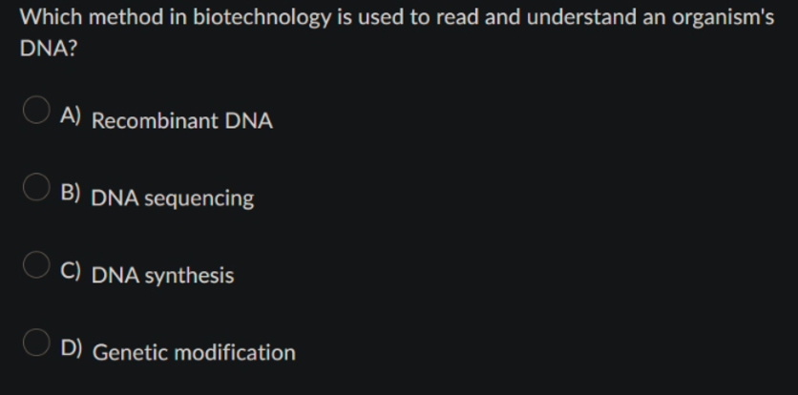Click the word "biotechnology" in the question
The width and height of the screenshot is (798, 395).
click(x=262, y=18)
